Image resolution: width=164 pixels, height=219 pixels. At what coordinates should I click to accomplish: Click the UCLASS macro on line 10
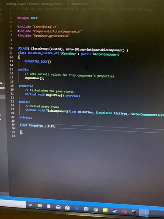click(23, 48)
